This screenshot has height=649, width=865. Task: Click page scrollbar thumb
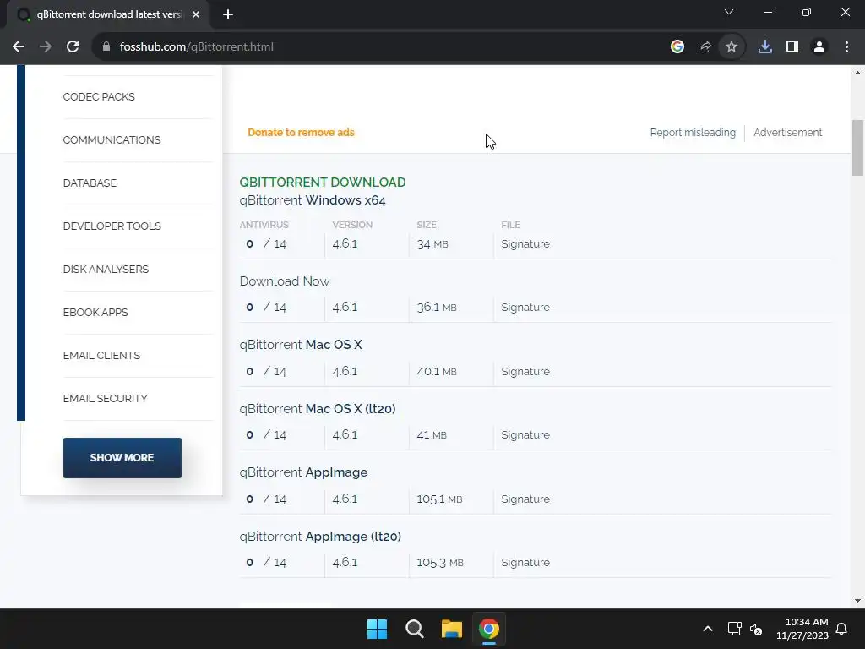tap(857, 148)
